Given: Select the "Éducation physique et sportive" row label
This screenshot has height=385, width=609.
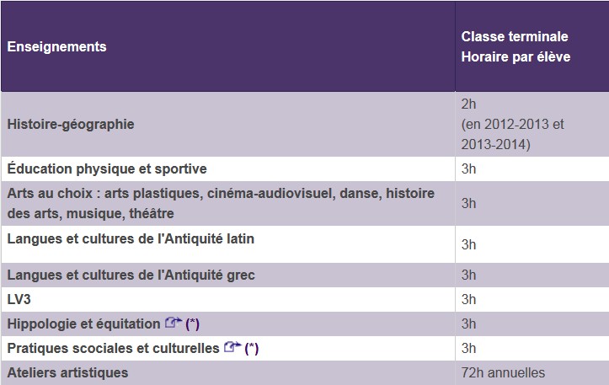Looking at the screenshot, I should coord(107,169).
